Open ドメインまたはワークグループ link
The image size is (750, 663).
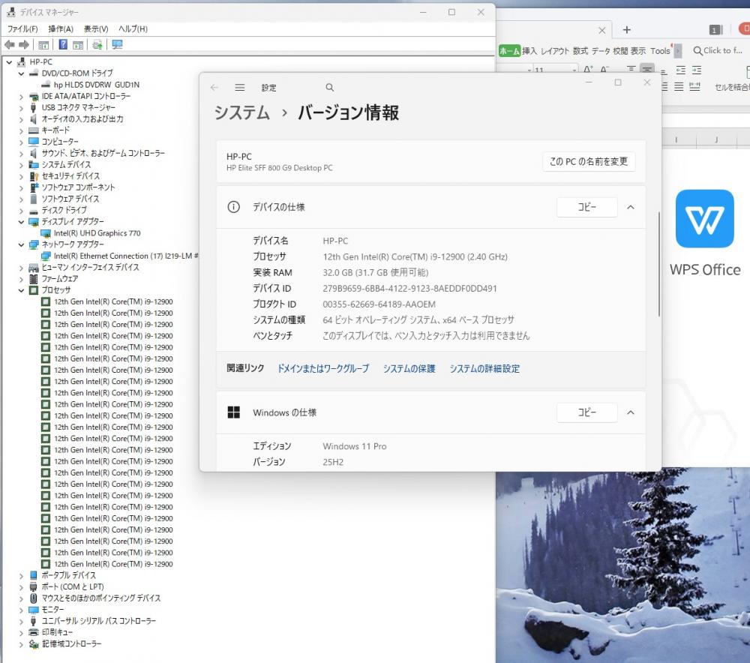323,368
